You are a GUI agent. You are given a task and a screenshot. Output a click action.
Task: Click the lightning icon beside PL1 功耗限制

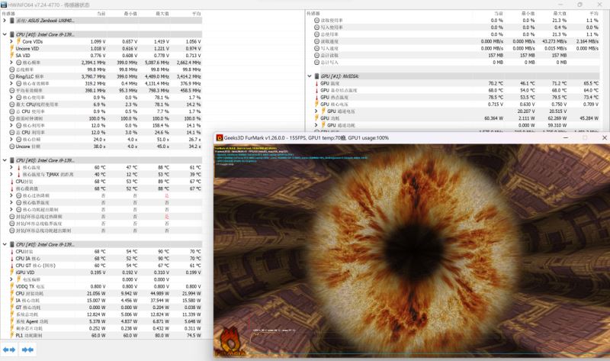[x=12, y=335]
